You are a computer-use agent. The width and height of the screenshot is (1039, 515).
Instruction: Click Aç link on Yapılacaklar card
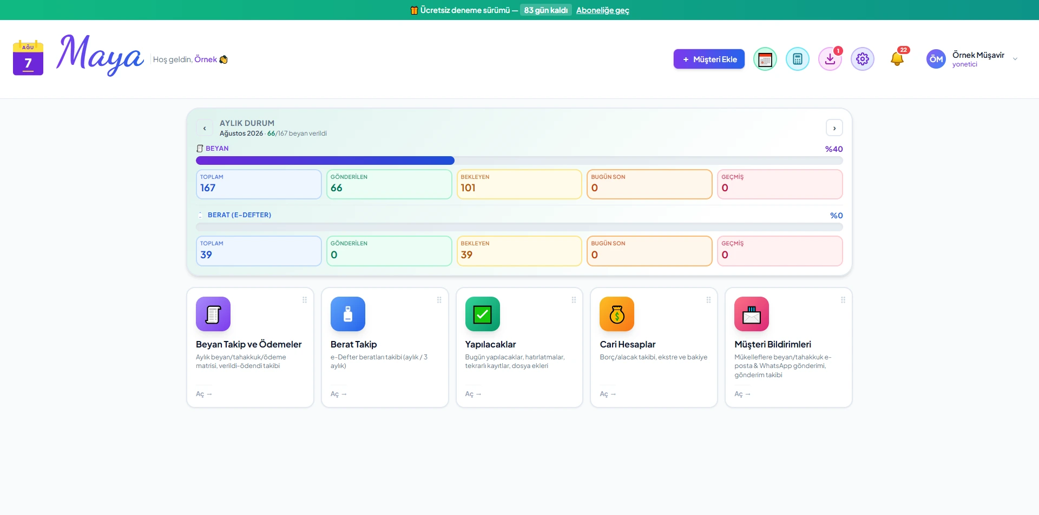click(474, 394)
